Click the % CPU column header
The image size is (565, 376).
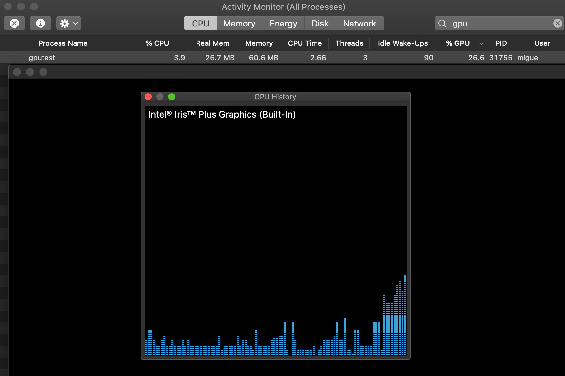tap(157, 43)
